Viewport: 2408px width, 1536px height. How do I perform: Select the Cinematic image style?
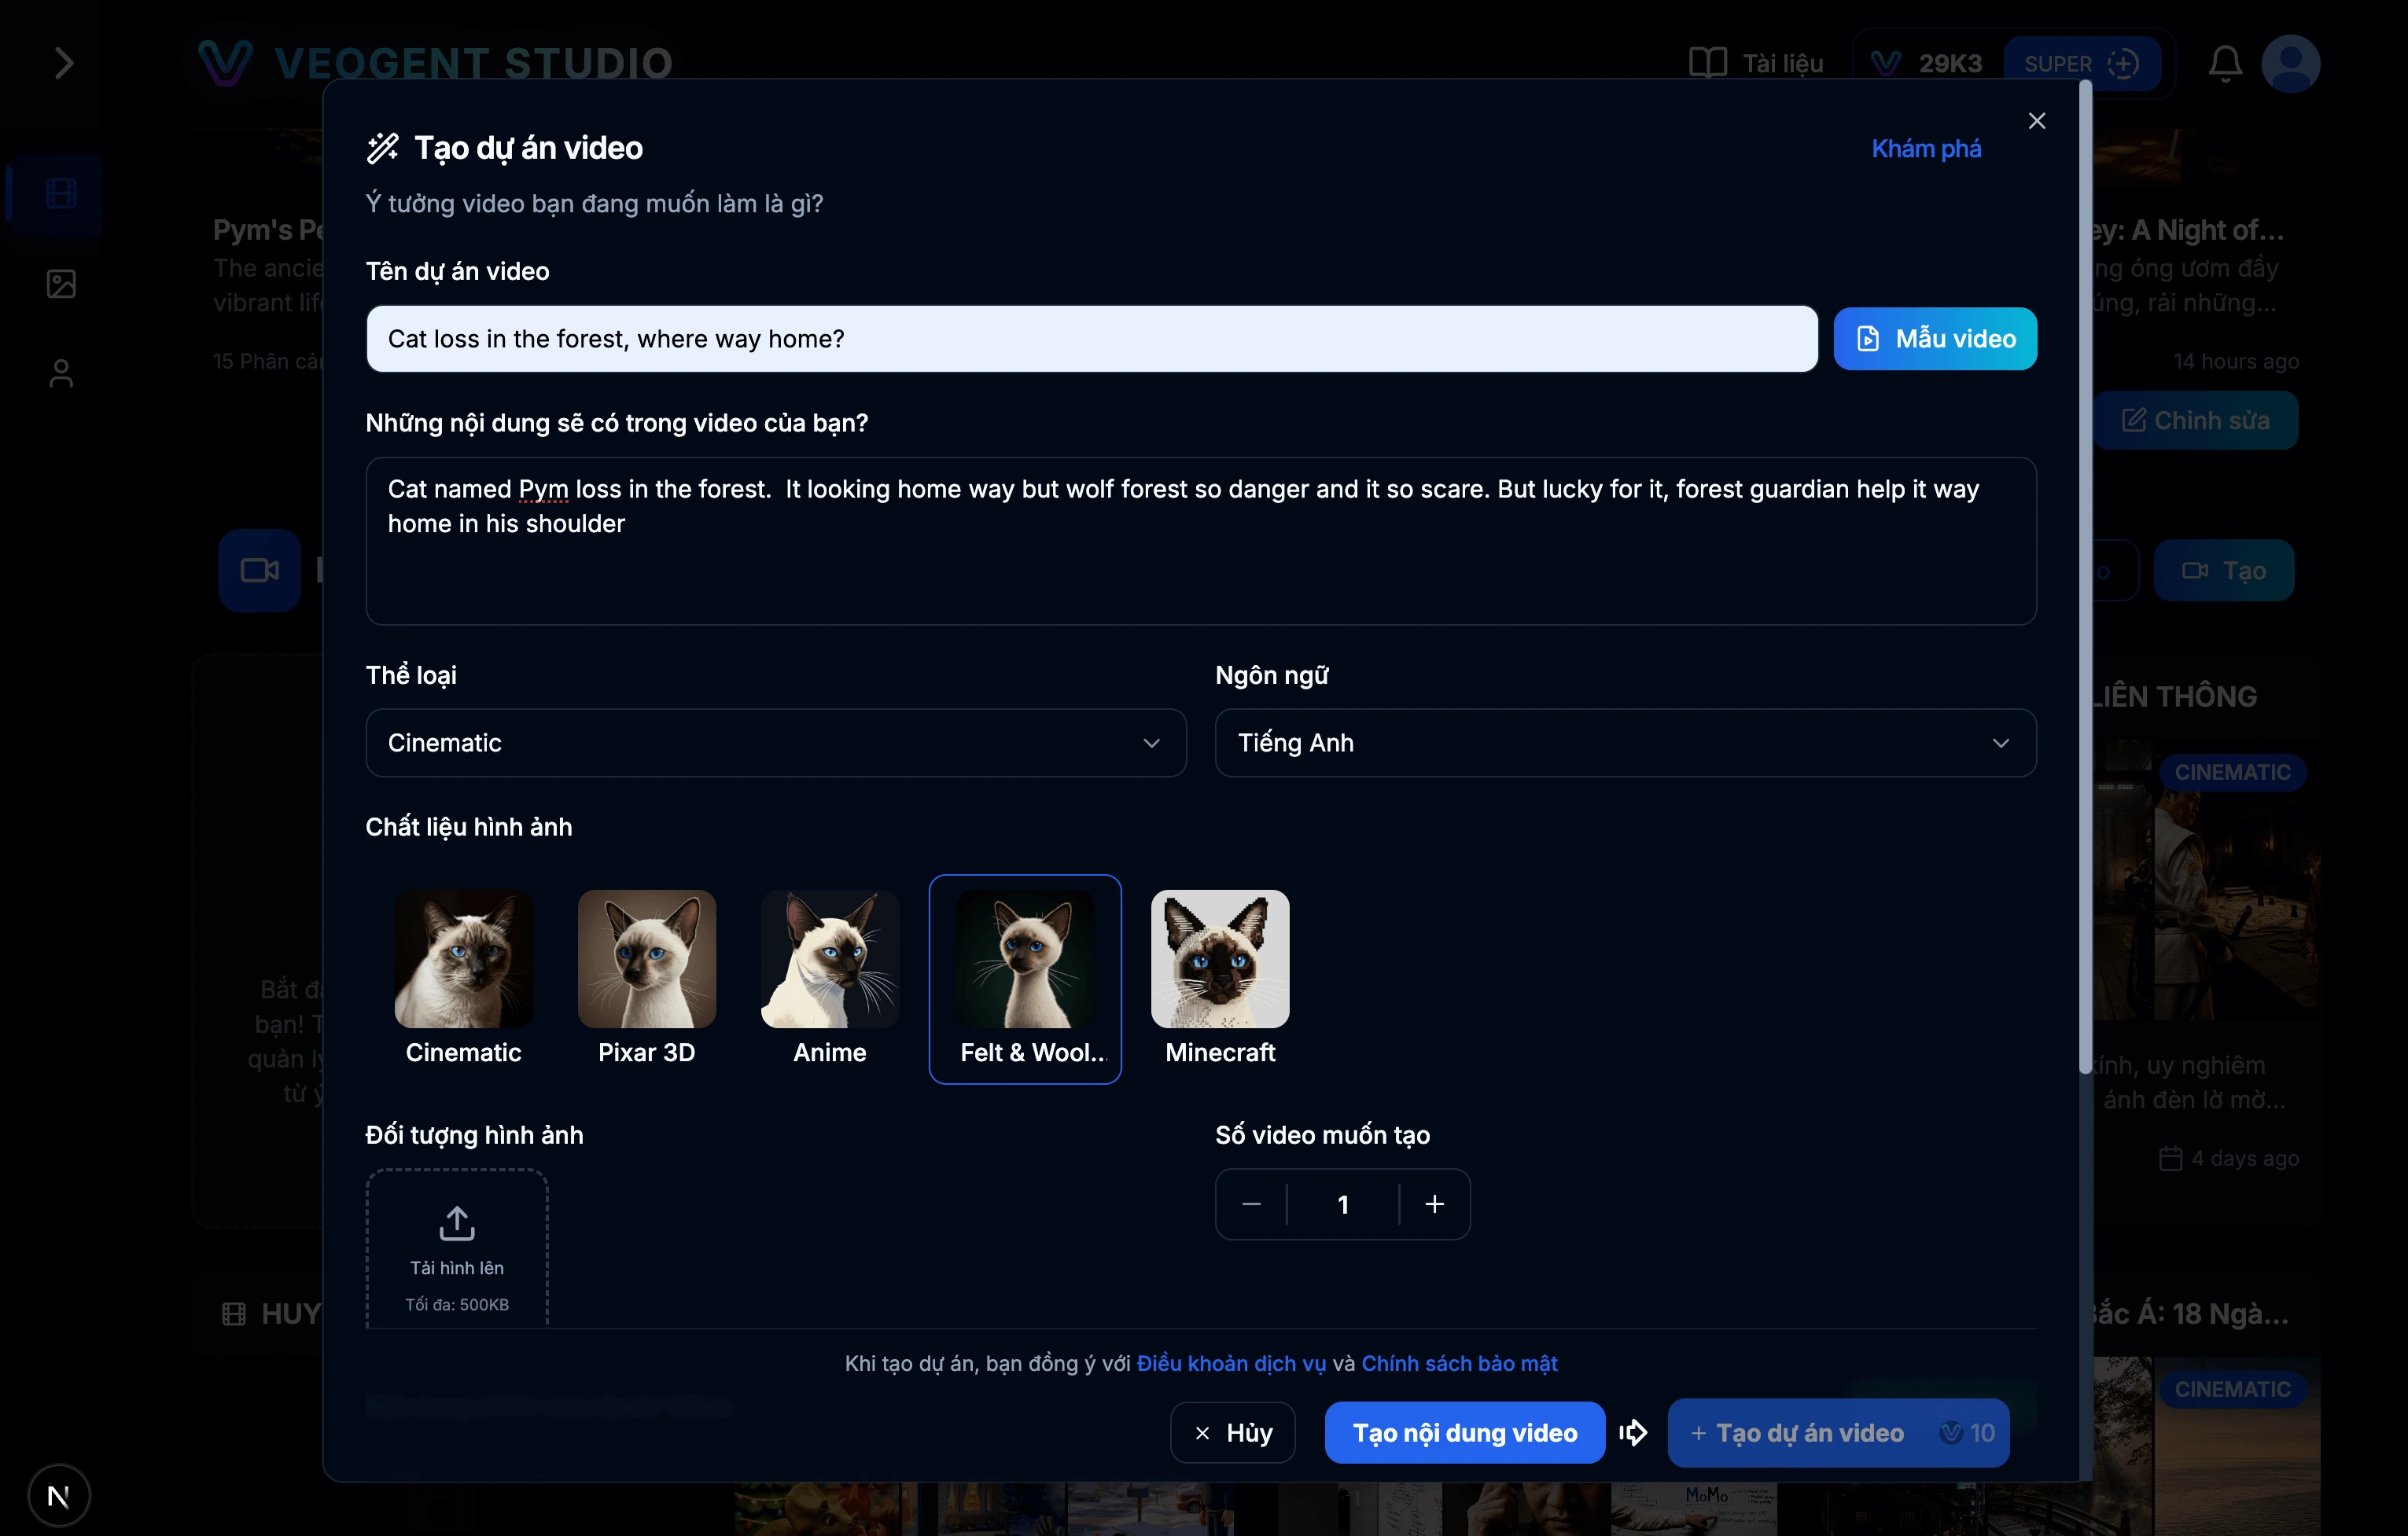(x=463, y=959)
